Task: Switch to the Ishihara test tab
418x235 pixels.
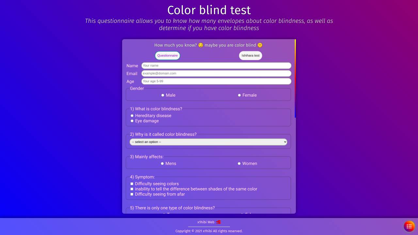Action: pyautogui.click(x=250, y=55)
